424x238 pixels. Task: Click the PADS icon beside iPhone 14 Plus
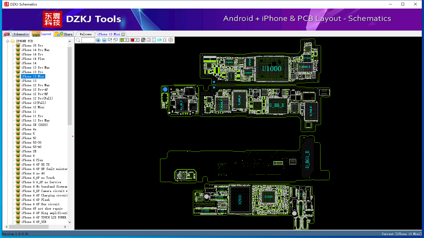[x=18, y=59]
